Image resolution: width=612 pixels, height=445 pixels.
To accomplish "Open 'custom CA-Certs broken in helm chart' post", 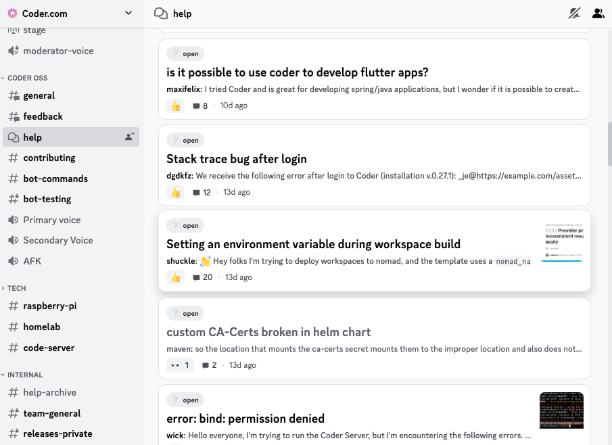I will click(268, 332).
